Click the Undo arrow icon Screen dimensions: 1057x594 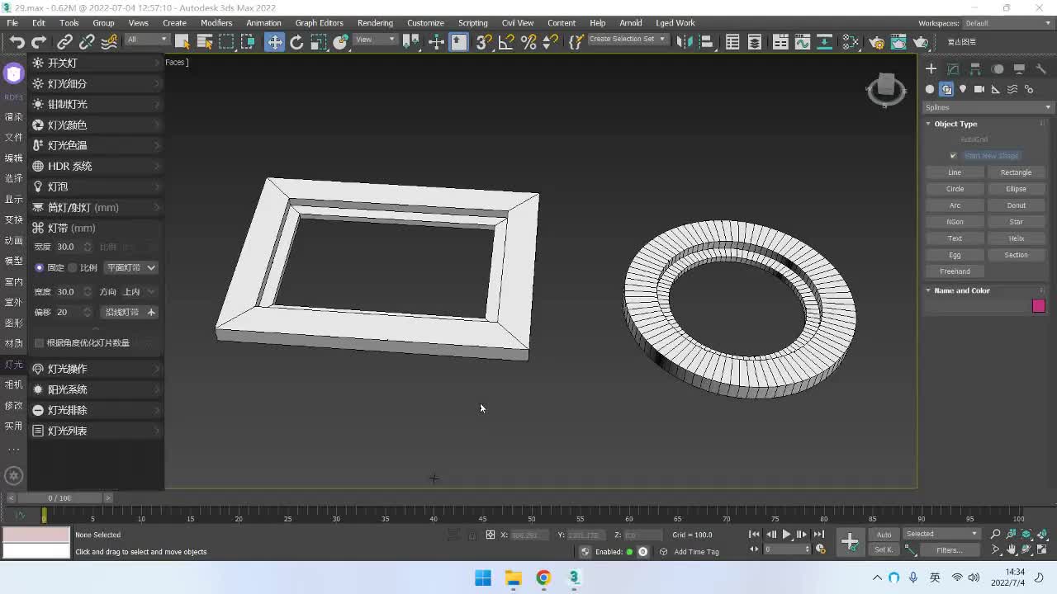pyautogui.click(x=17, y=42)
